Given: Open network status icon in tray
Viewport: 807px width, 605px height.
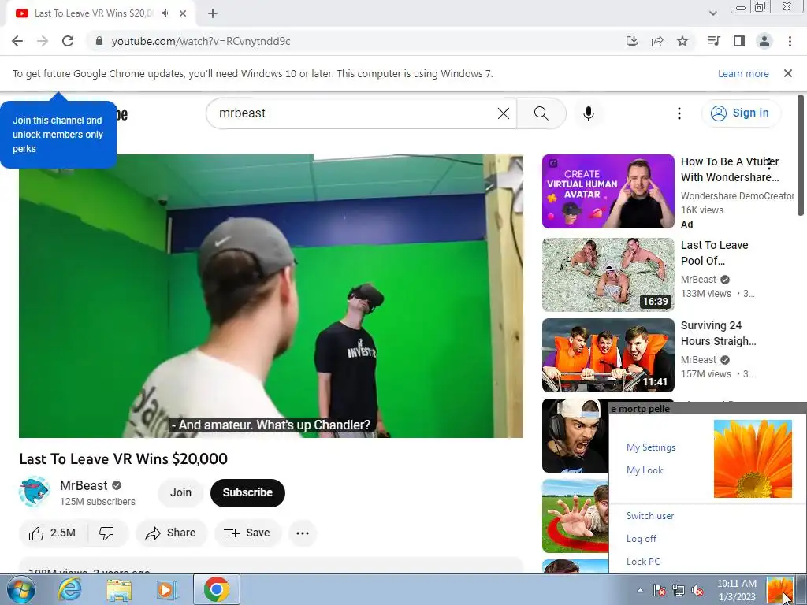Looking at the screenshot, I should tap(679, 590).
